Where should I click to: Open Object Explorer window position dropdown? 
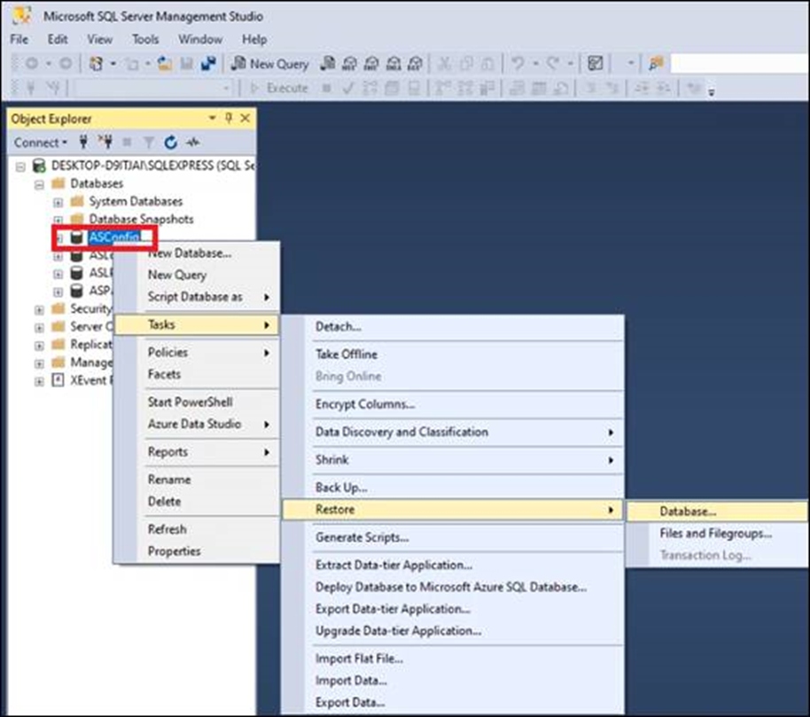(213, 118)
